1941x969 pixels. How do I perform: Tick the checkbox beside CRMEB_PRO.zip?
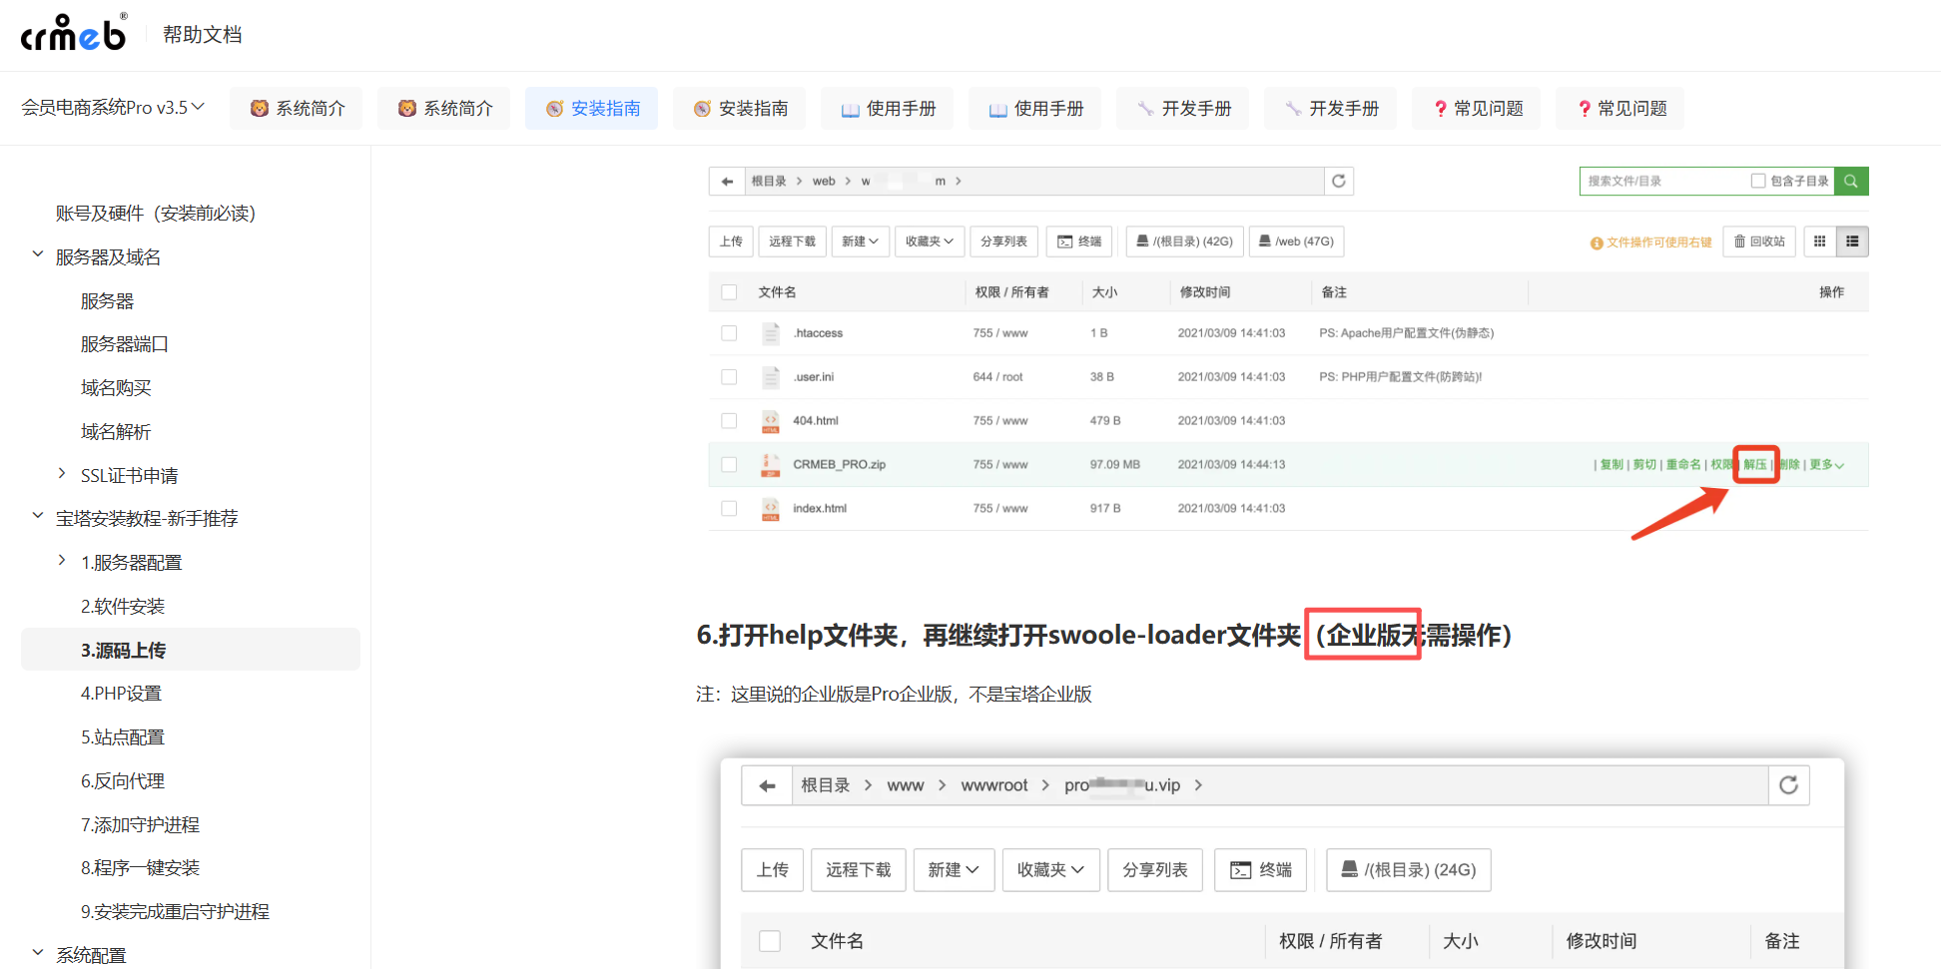click(729, 465)
